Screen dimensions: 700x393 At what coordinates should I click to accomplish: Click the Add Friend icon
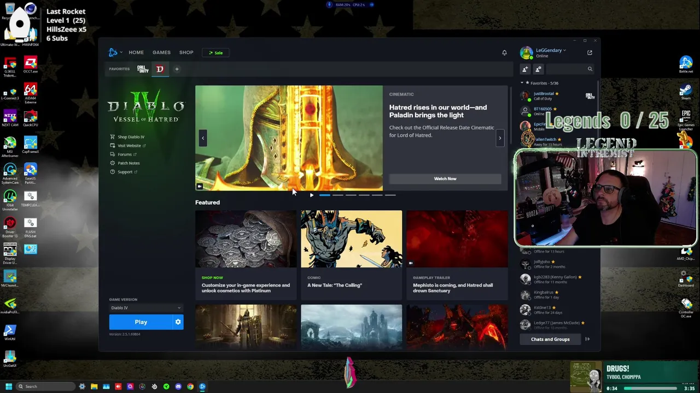tap(525, 69)
